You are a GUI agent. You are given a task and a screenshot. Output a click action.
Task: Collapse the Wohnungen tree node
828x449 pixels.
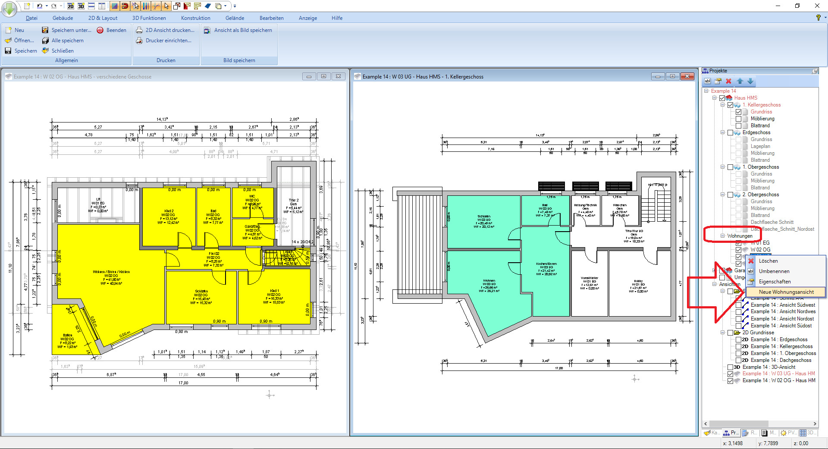[x=722, y=236]
